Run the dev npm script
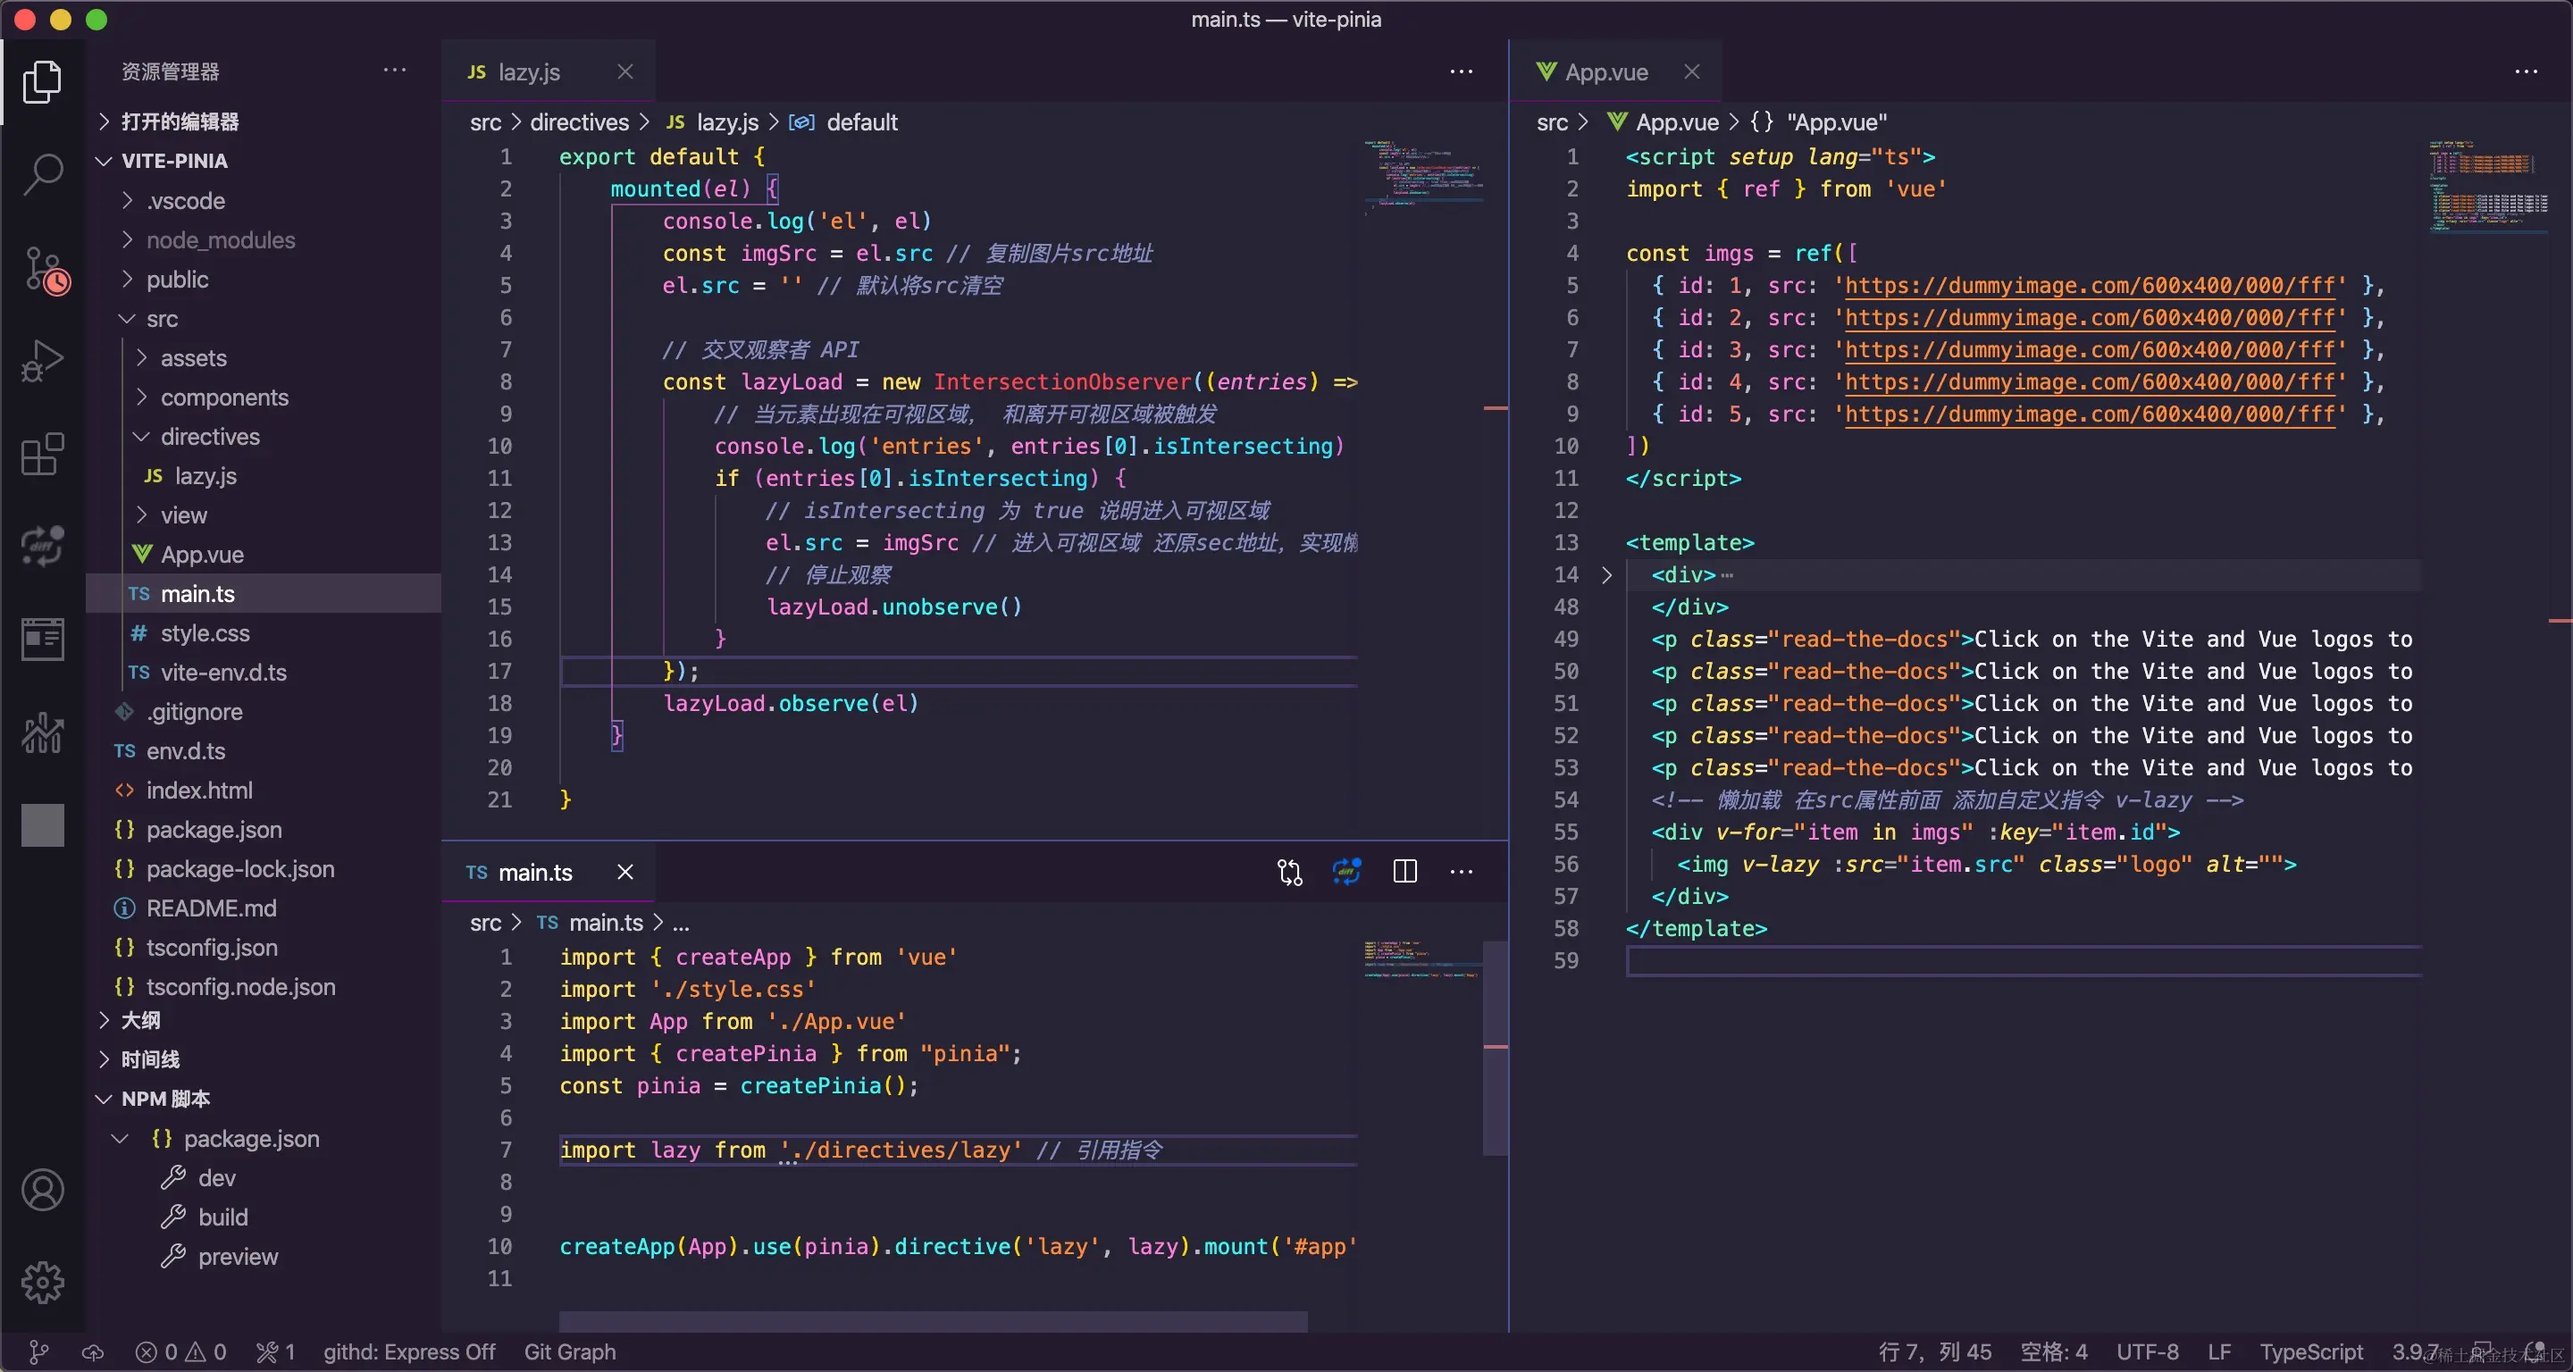2573x1372 pixels. [217, 1178]
